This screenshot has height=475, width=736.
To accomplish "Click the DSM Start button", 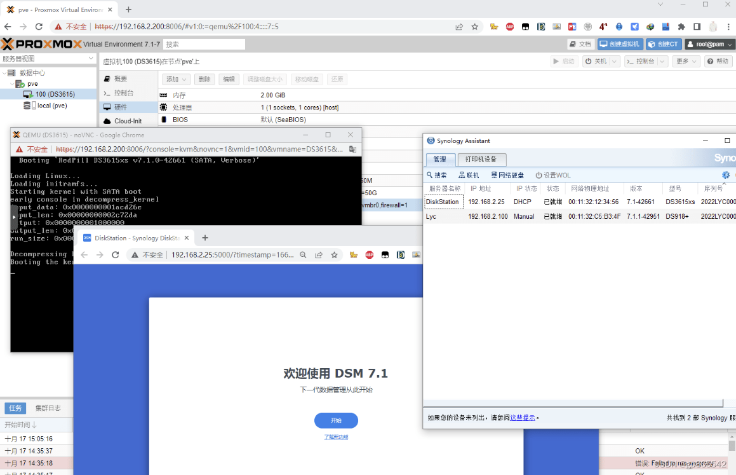I will (336, 420).
